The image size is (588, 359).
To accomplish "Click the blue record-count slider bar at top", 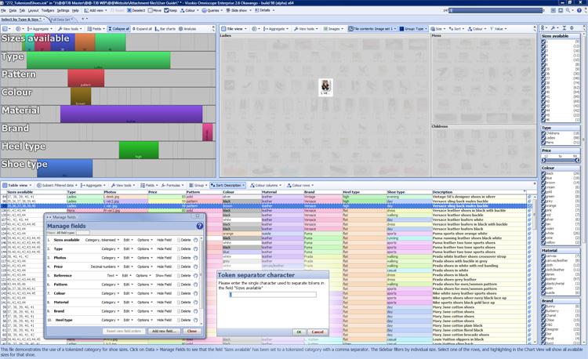I will point(497,10).
